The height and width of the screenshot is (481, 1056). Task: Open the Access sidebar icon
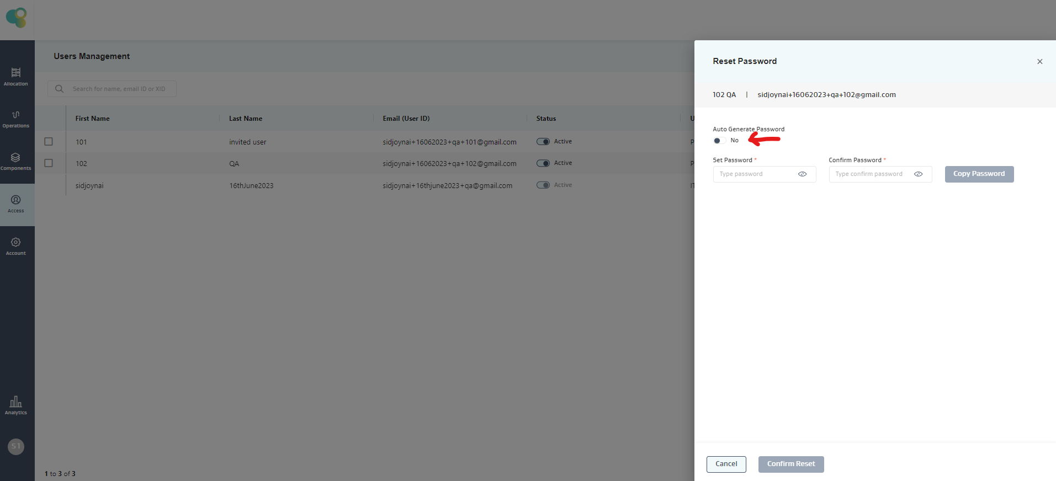[16, 200]
